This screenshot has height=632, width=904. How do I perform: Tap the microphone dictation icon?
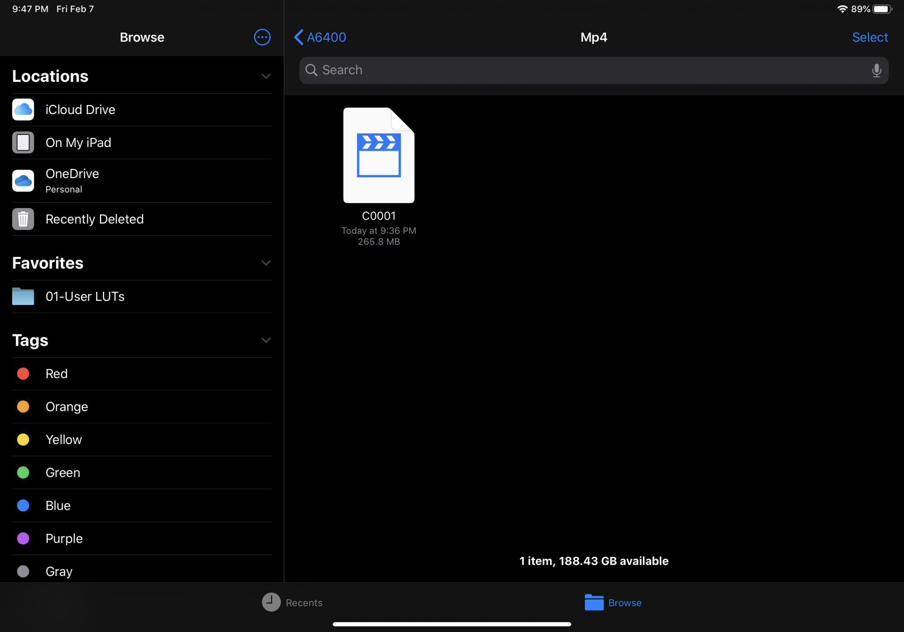[x=876, y=70]
